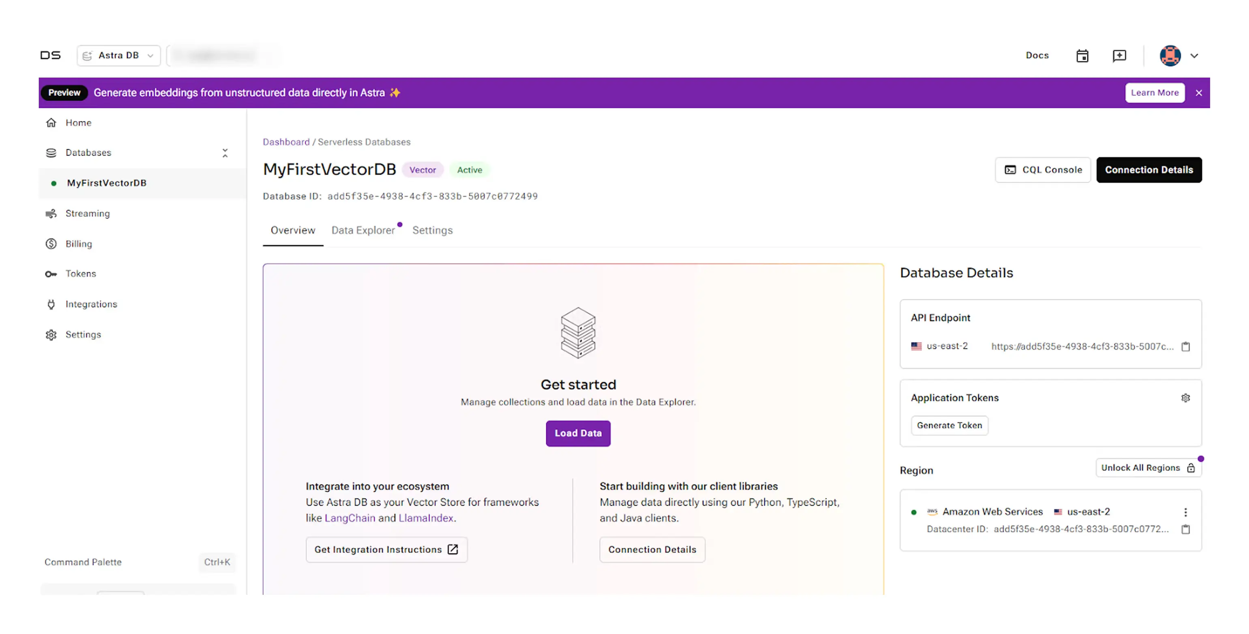Open the calendar icon in header

tap(1082, 56)
